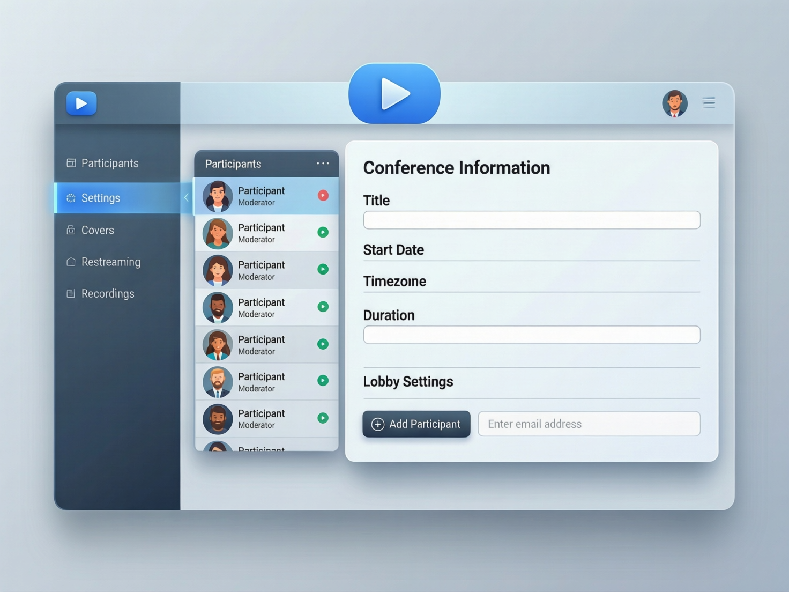This screenshot has height=592, width=789.
Task: Click the Duration input field
Action: 531,335
